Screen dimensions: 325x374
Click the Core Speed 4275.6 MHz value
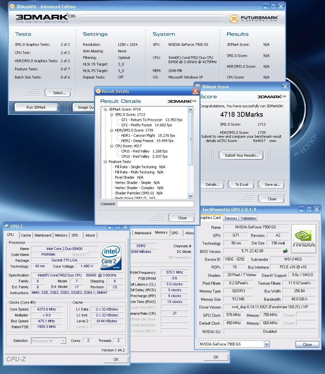click(46, 309)
